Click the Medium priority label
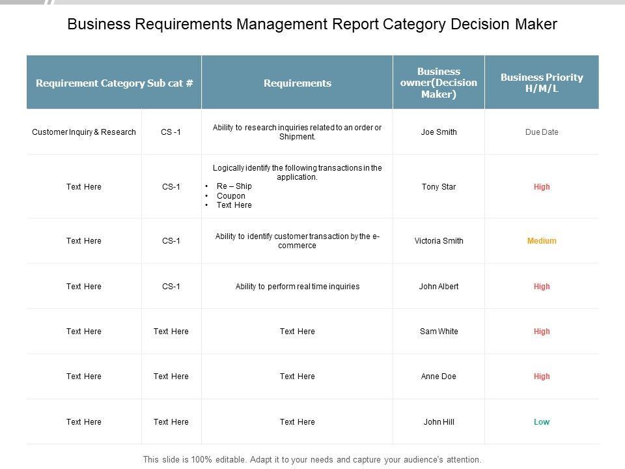Image resolution: width=625 pixels, height=469 pixels. click(542, 241)
